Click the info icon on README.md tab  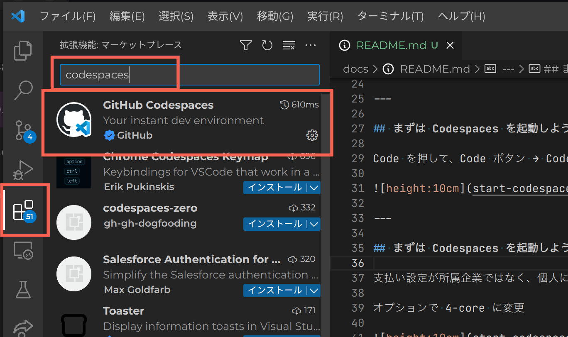click(345, 45)
